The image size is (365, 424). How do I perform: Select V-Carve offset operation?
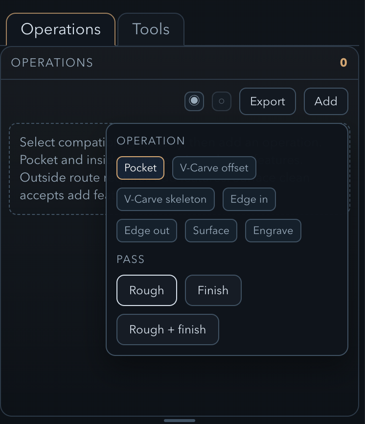(214, 168)
